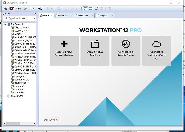185x132 pixels.
Task: Click the running VM icon beside compute2 in tree
Action: pyautogui.click(x=12, y=89)
